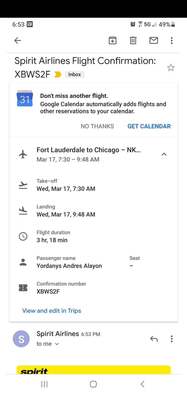Tap Get Calendar button
This screenshot has height=417, width=187.
(149, 126)
